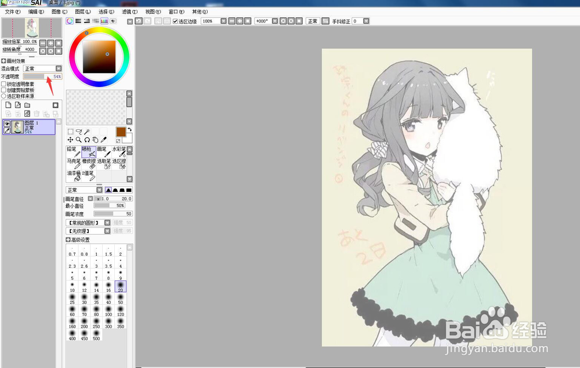Select the magic wand tool
The width and height of the screenshot is (580, 368).
pyautogui.click(x=87, y=132)
